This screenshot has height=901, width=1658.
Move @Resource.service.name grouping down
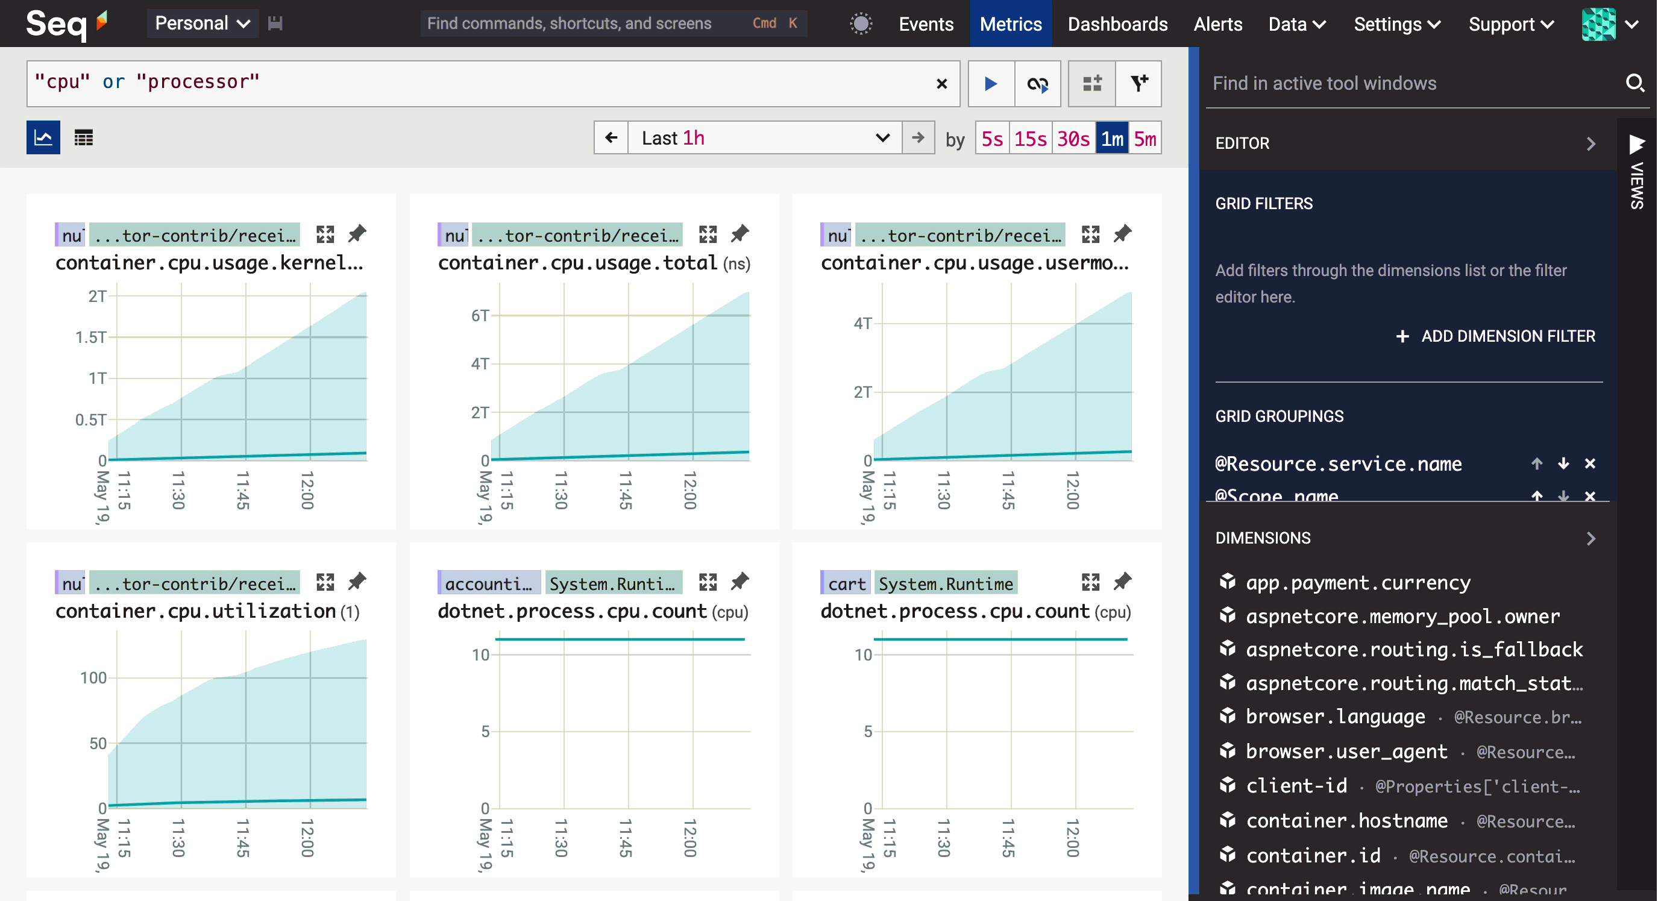pyautogui.click(x=1563, y=463)
